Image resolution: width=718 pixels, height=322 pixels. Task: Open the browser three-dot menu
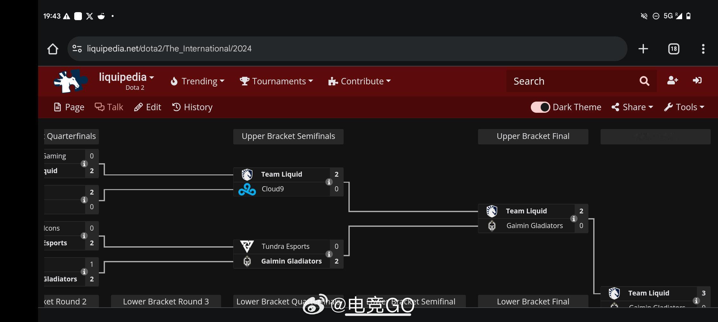tap(703, 49)
